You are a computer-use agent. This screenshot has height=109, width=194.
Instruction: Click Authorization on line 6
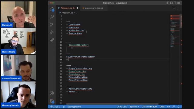click(76, 30)
